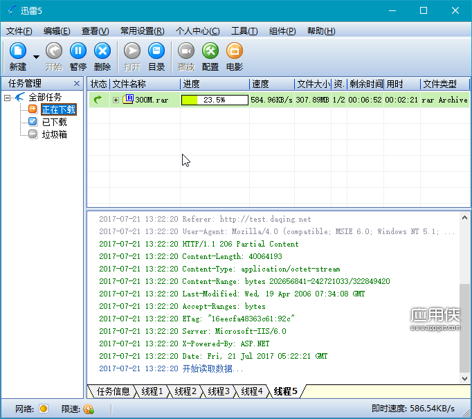Sort by 文件名称 column header
Image resolution: width=472 pixels, height=419 pixels.
click(x=145, y=84)
